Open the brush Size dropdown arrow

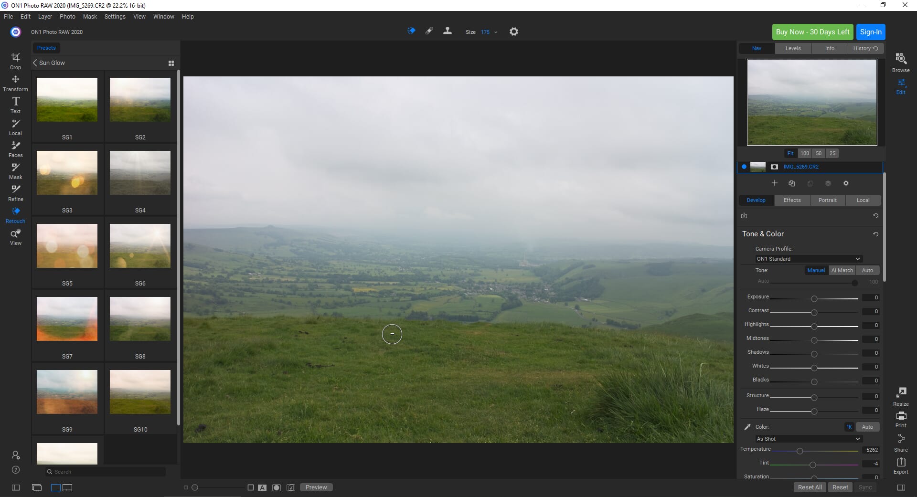(x=496, y=32)
